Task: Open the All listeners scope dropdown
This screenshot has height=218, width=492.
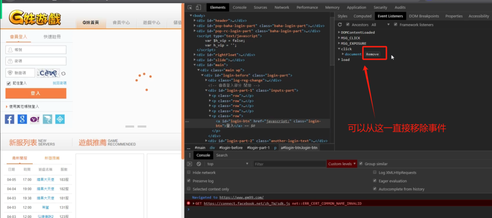Action: 381,25
